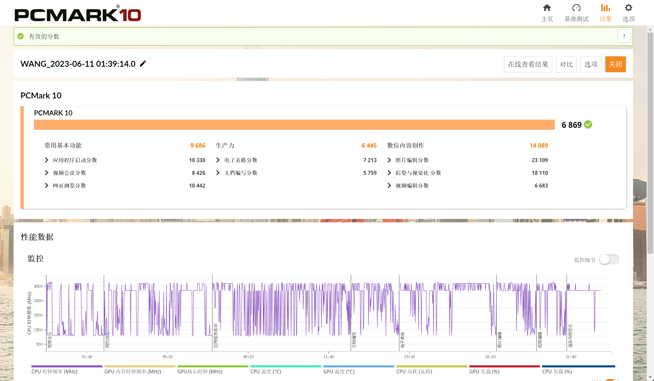Open the options gear icon
The image size is (654, 381).
[x=628, y=8]
